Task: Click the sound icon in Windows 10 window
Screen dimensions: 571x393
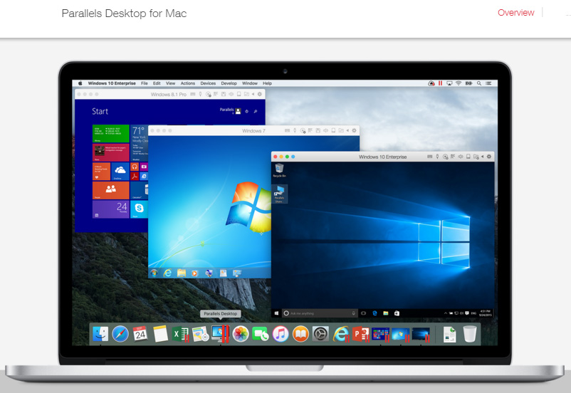Action: coord(461,157)
